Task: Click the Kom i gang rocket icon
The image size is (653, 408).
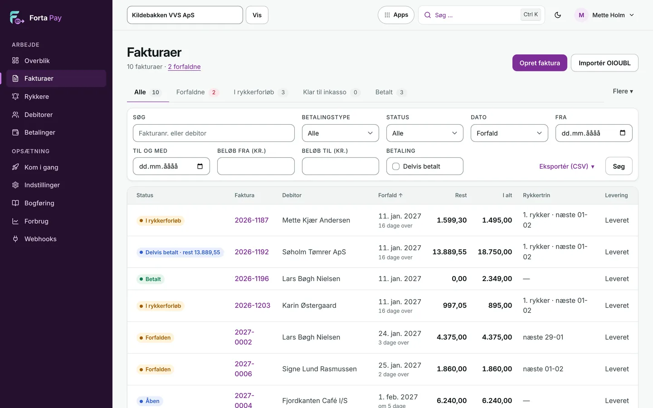Action: [x=15, y=167]
